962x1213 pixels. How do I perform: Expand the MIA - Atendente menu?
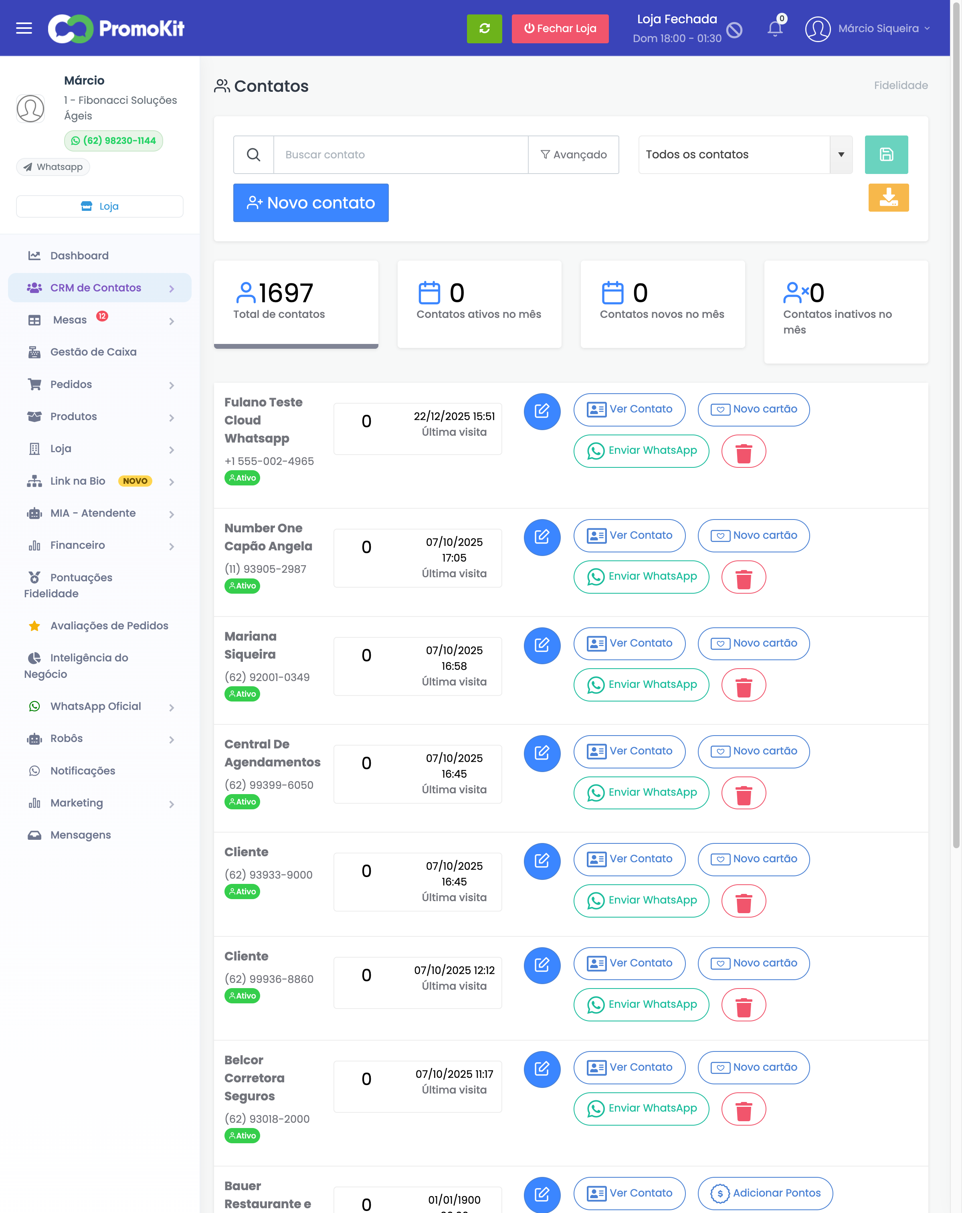99,514
